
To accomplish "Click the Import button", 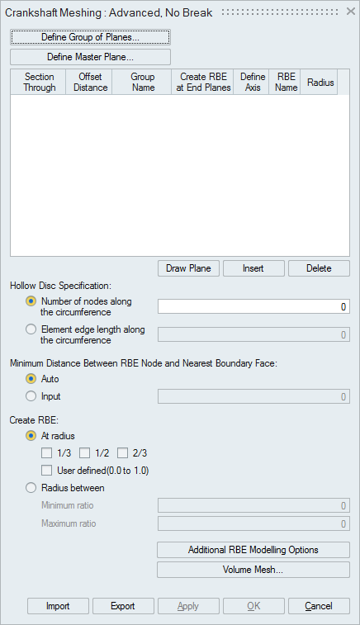I will [x=58, y=606].
